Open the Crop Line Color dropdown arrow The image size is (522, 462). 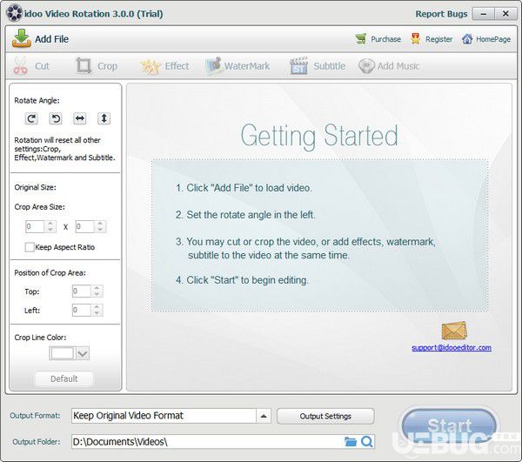click(83, 353)
